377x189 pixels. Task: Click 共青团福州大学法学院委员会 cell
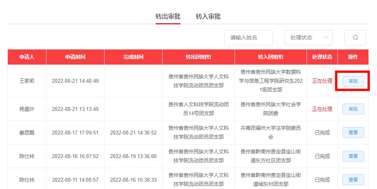pos(271,133)
